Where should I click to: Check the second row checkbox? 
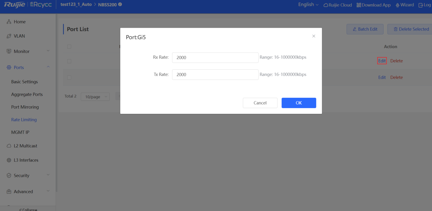(x=69, y=78)
